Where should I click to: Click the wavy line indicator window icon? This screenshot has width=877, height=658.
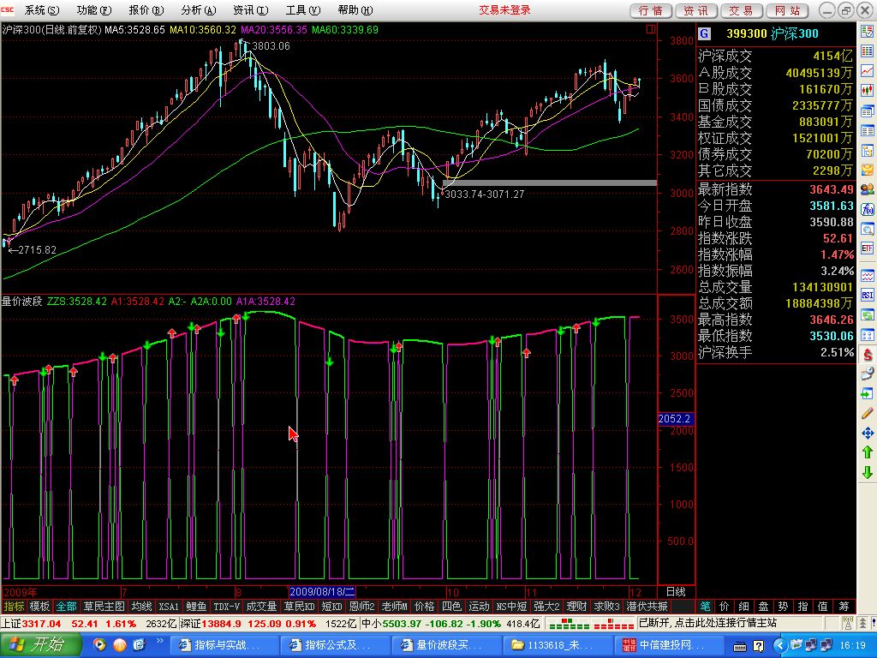point(868,276)
